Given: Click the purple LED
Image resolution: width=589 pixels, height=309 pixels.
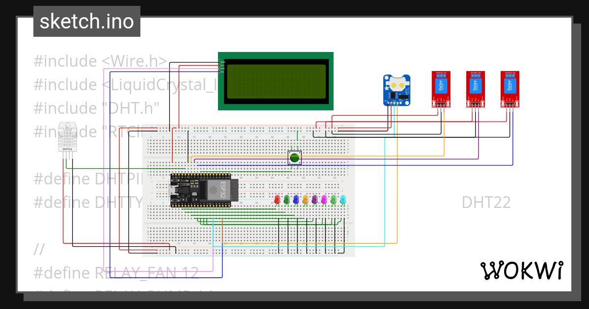Looking at the screenshot, I should (x=315, y=200).
